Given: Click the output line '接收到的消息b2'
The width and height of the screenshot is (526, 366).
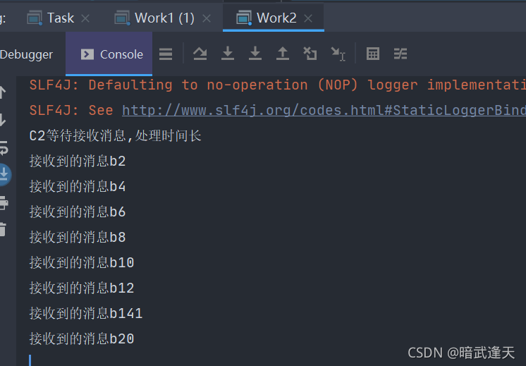Looking at the screenshot, I should tap(78, 161).
